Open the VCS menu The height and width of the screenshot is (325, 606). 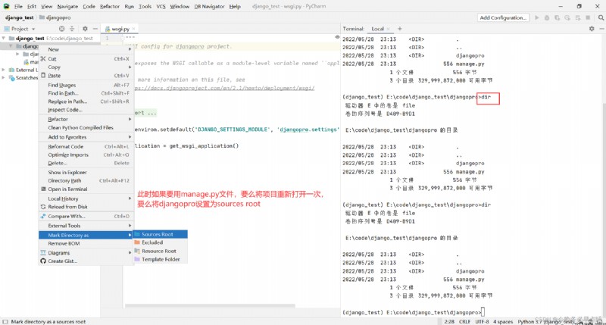click(161, 6)
